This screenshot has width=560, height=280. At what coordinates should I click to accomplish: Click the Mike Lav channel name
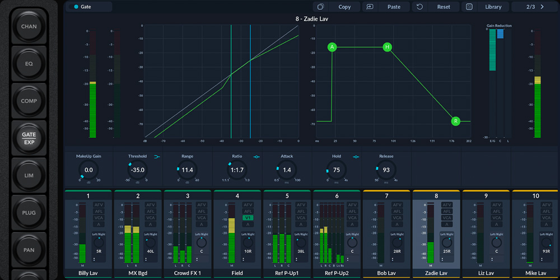pyautogui.click(x=536, y=273)
